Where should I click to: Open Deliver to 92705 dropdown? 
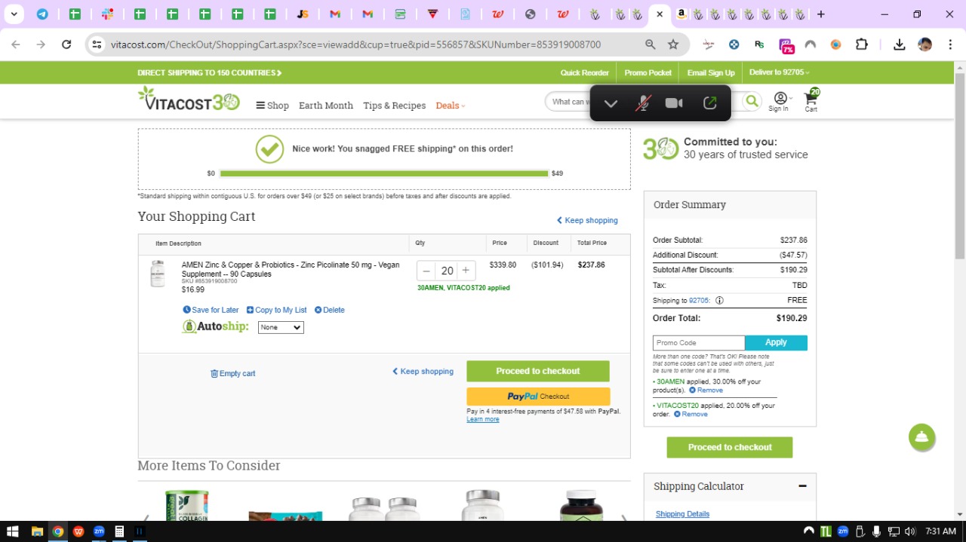pyautogui.click(x=779, y=72)
